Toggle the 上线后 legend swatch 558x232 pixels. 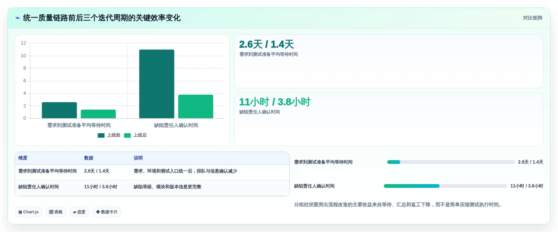(127, 135)
